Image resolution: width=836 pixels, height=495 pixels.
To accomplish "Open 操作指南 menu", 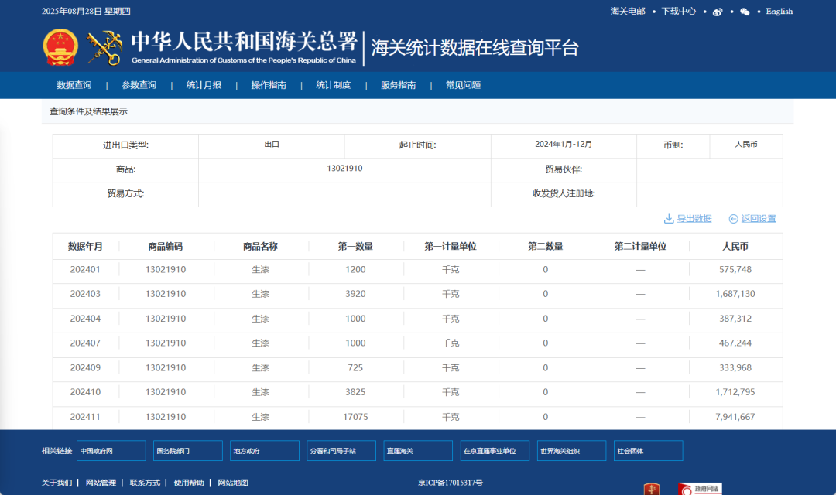I will click(x=269, y=85).
